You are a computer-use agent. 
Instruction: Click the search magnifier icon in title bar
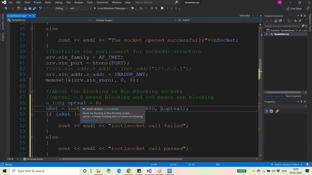(x=176, y=2)
